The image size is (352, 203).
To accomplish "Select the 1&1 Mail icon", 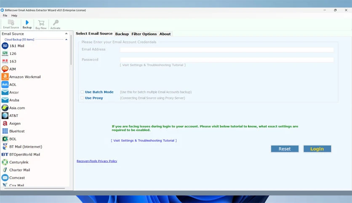I will click(5, 46).
